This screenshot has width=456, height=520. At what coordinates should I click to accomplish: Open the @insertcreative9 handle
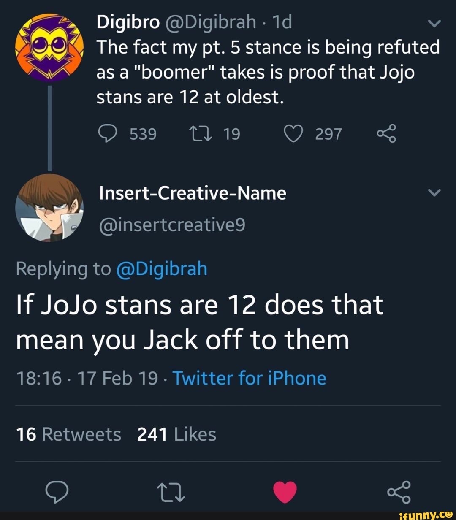tap(171, 225)
